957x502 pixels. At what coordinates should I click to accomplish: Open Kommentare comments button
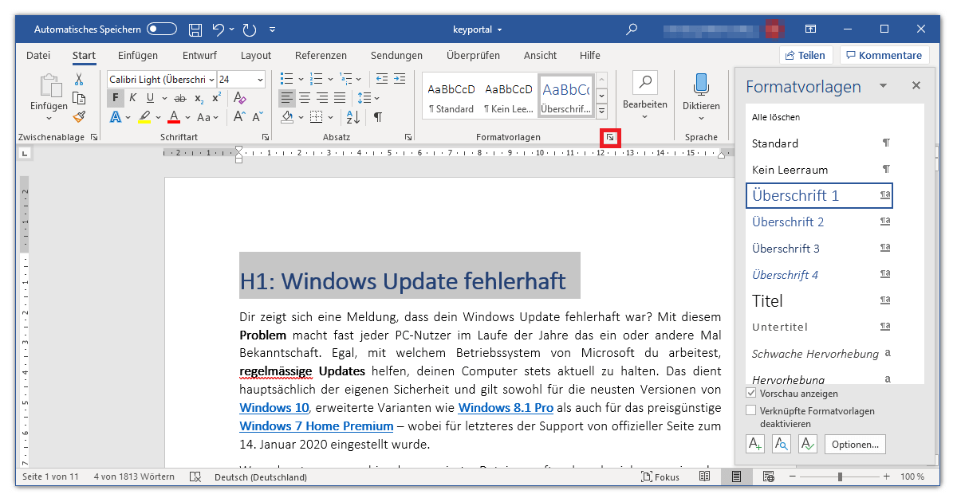coord(884,55)
